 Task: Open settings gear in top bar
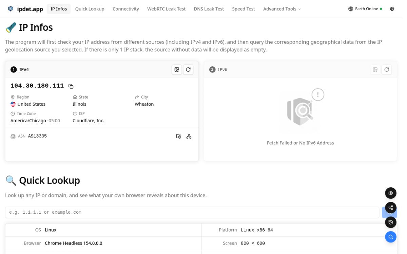pyautogui.click(x=392, y=9)
